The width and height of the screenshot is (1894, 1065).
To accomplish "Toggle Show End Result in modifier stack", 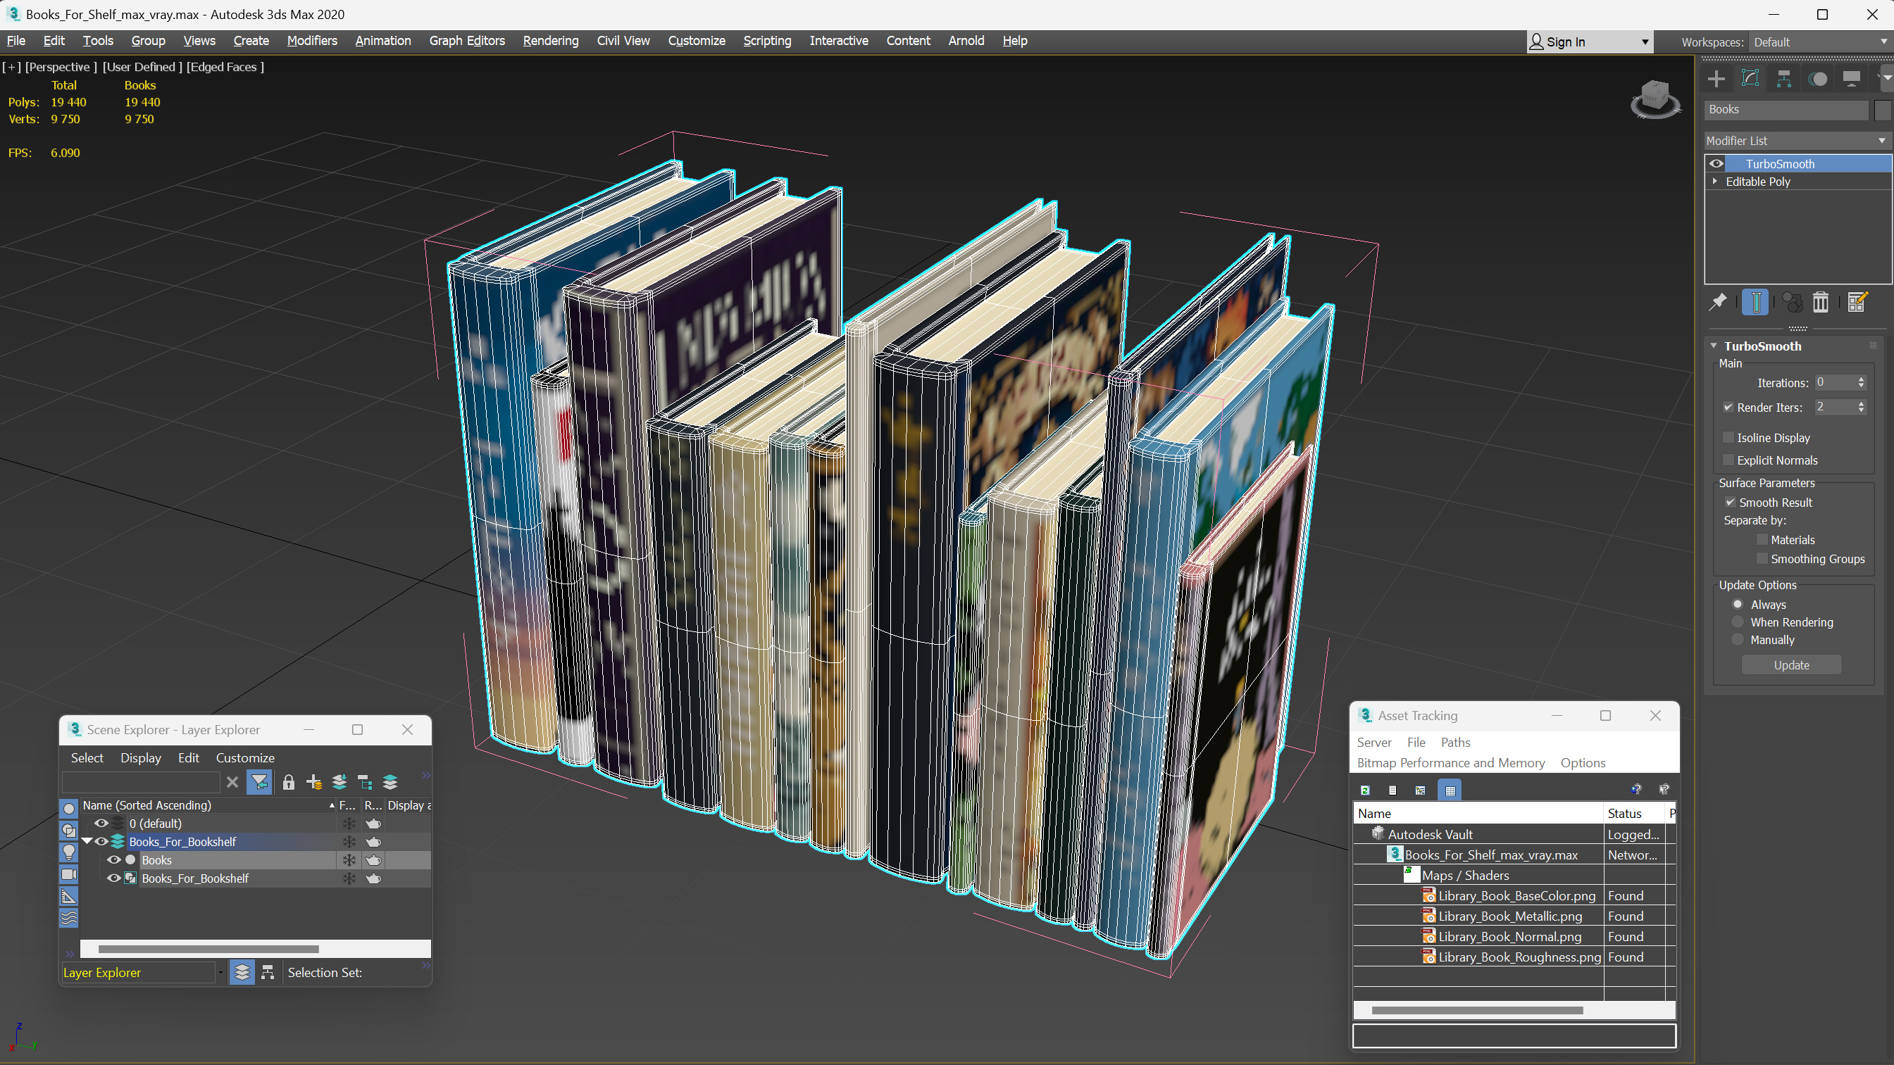I will click(x=1755, y=302).
